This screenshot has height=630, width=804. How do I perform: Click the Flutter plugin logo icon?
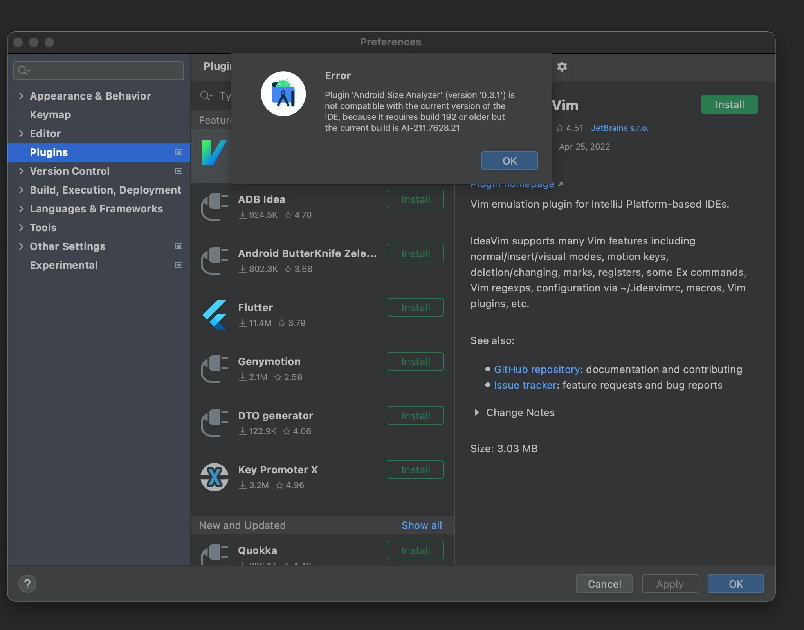pos(215,315)
